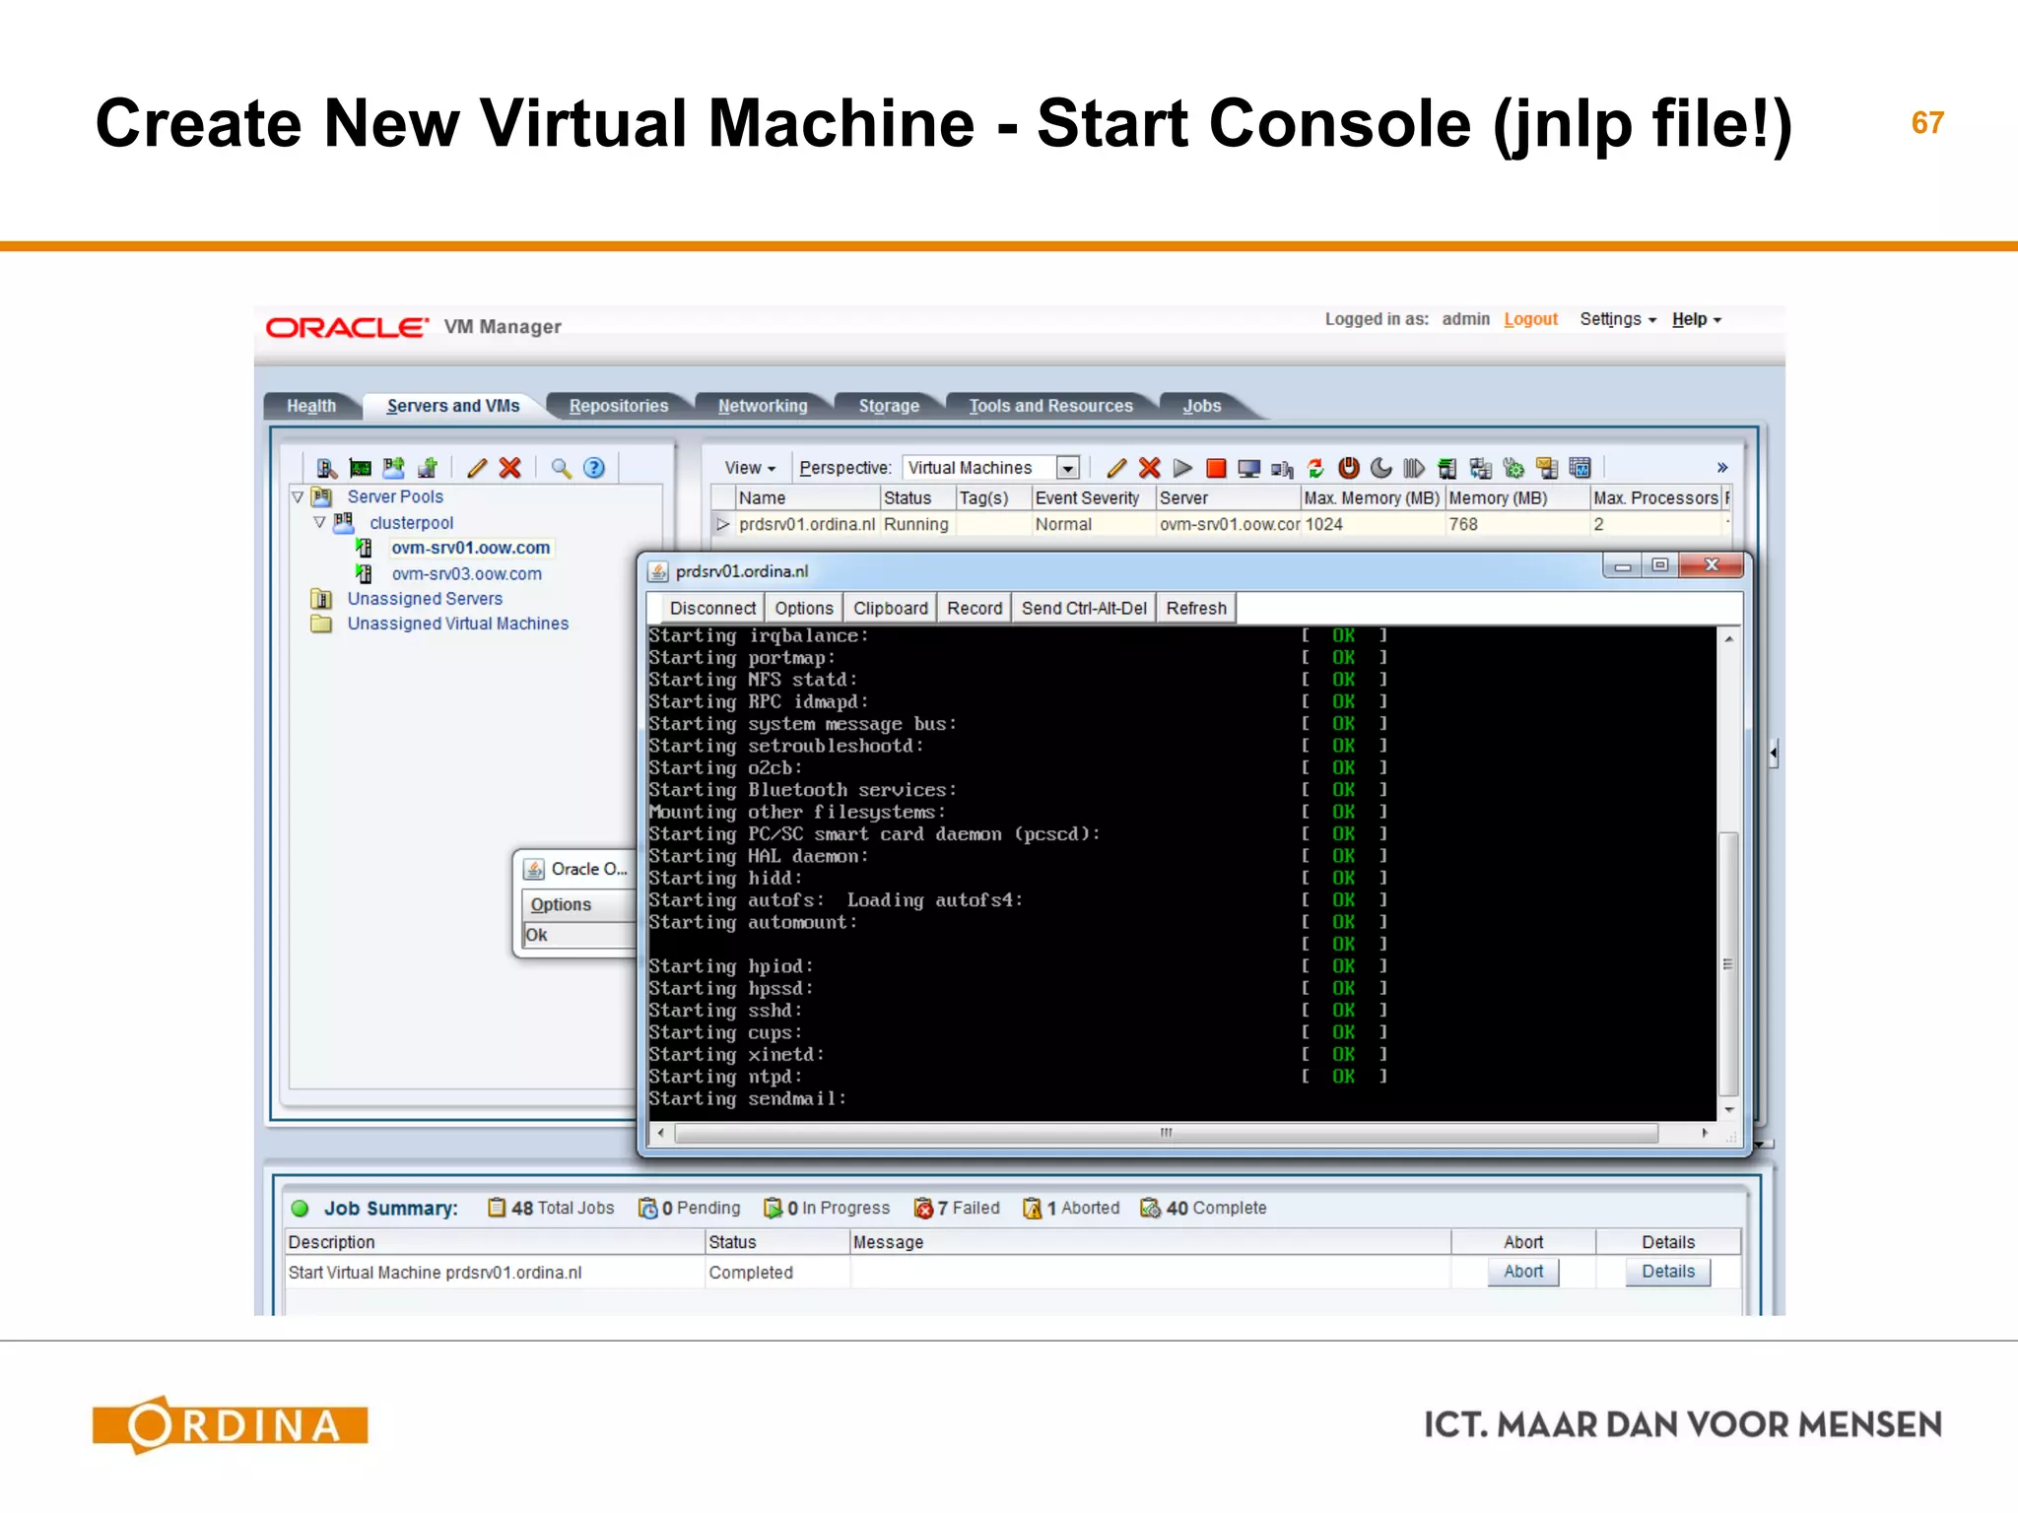
Task: Click the console Refresh button
Action: pos(1196,608)
